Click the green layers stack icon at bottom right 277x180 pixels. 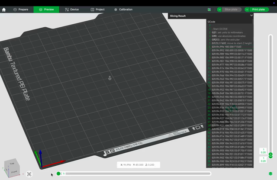pos(271,174)
